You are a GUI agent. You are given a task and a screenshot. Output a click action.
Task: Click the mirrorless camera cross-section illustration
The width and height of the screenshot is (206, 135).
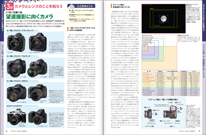tap(149, 114)
